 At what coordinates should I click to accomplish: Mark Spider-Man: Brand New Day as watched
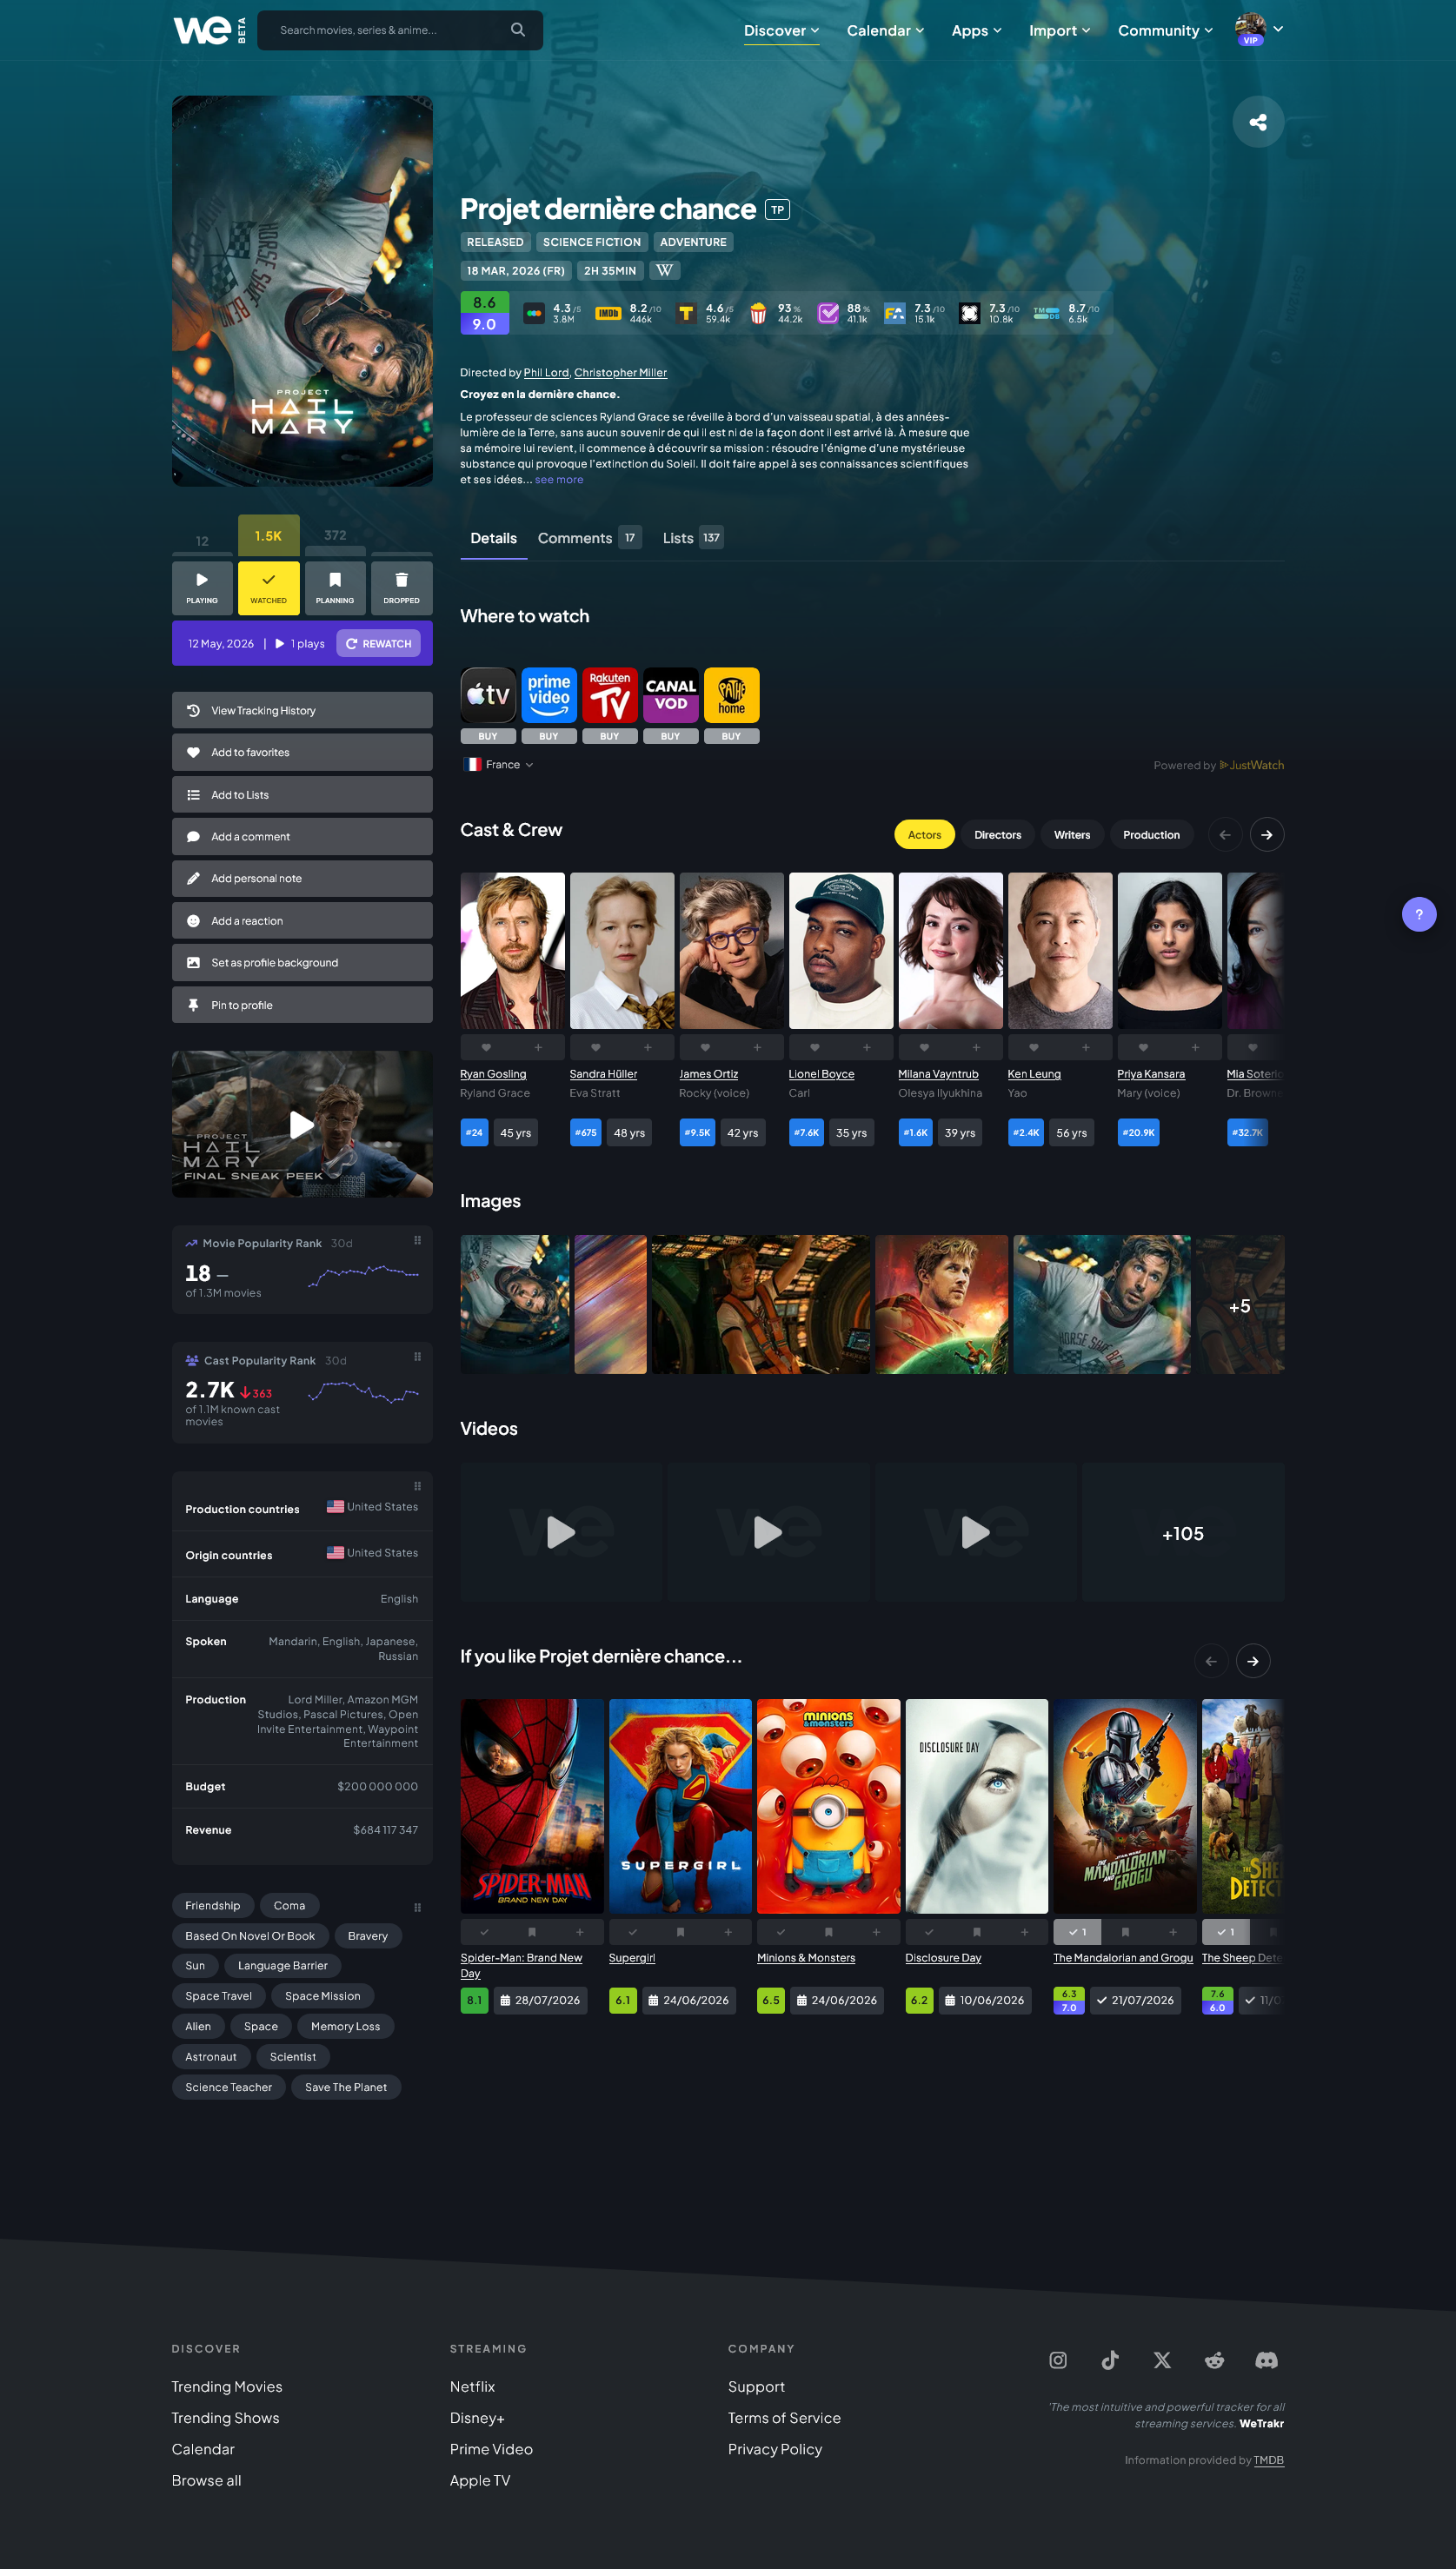coord(484,1932)
